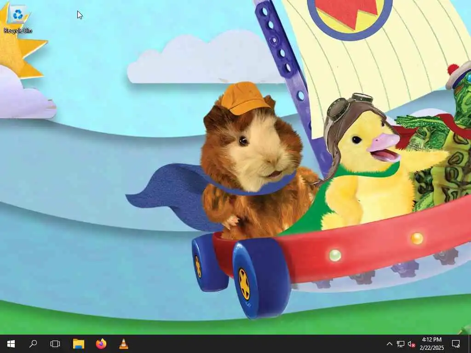Viewport: 471px width, 353px height.
Task: Select the Recycle Bin desktop icon
Action: click(18, 19)
